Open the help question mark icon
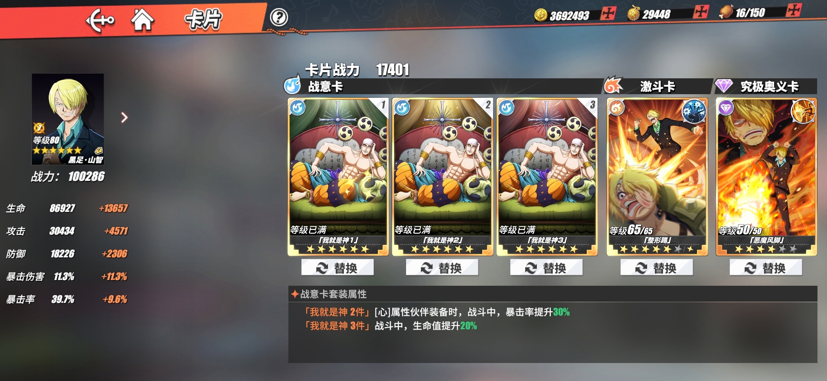 279,17
